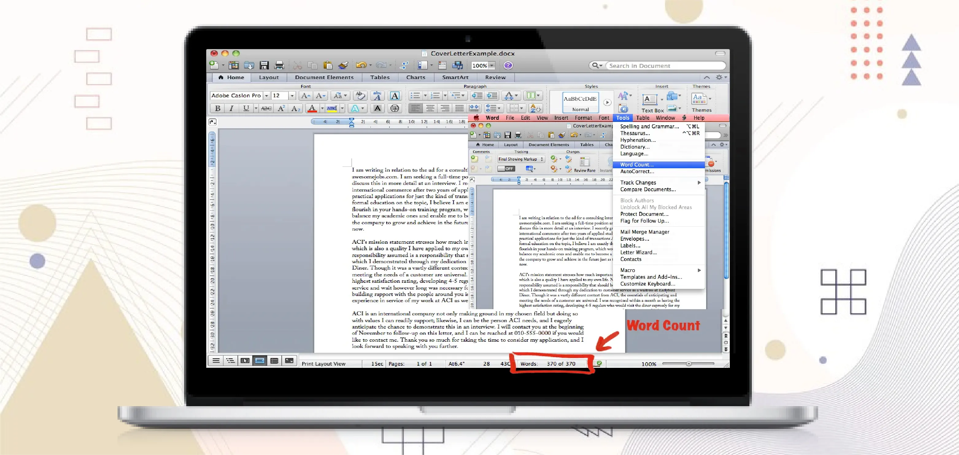Viewport: 959px width, 455px height.
Task: Click the red font color swatch
Action: coord(312,108)
